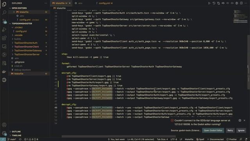250x141 pixels.
Task: Open the Extensions view in the activity bar
Action: tap(4, 38)
